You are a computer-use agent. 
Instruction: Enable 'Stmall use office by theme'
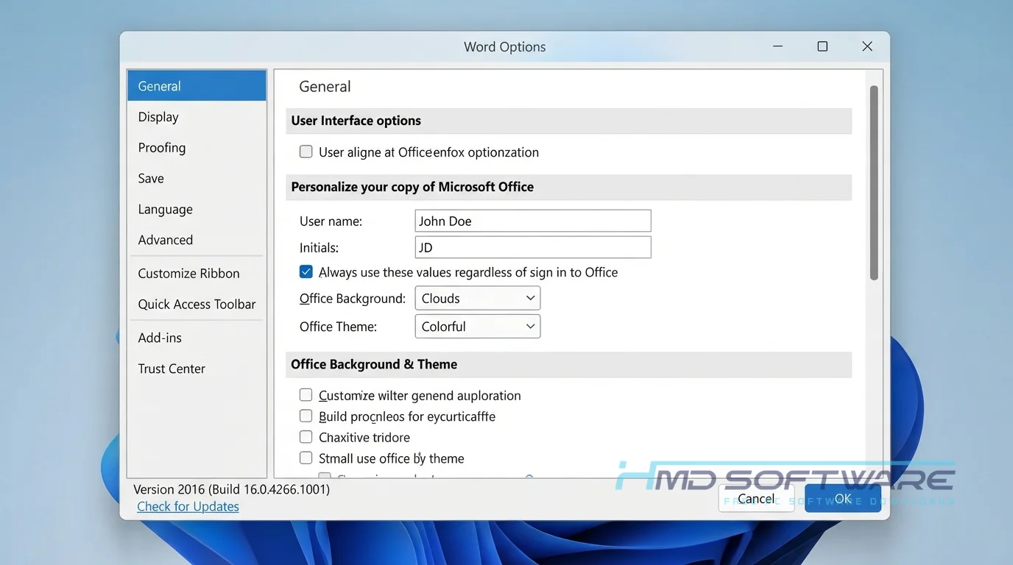pyautogui.click(x=306, y=458)
